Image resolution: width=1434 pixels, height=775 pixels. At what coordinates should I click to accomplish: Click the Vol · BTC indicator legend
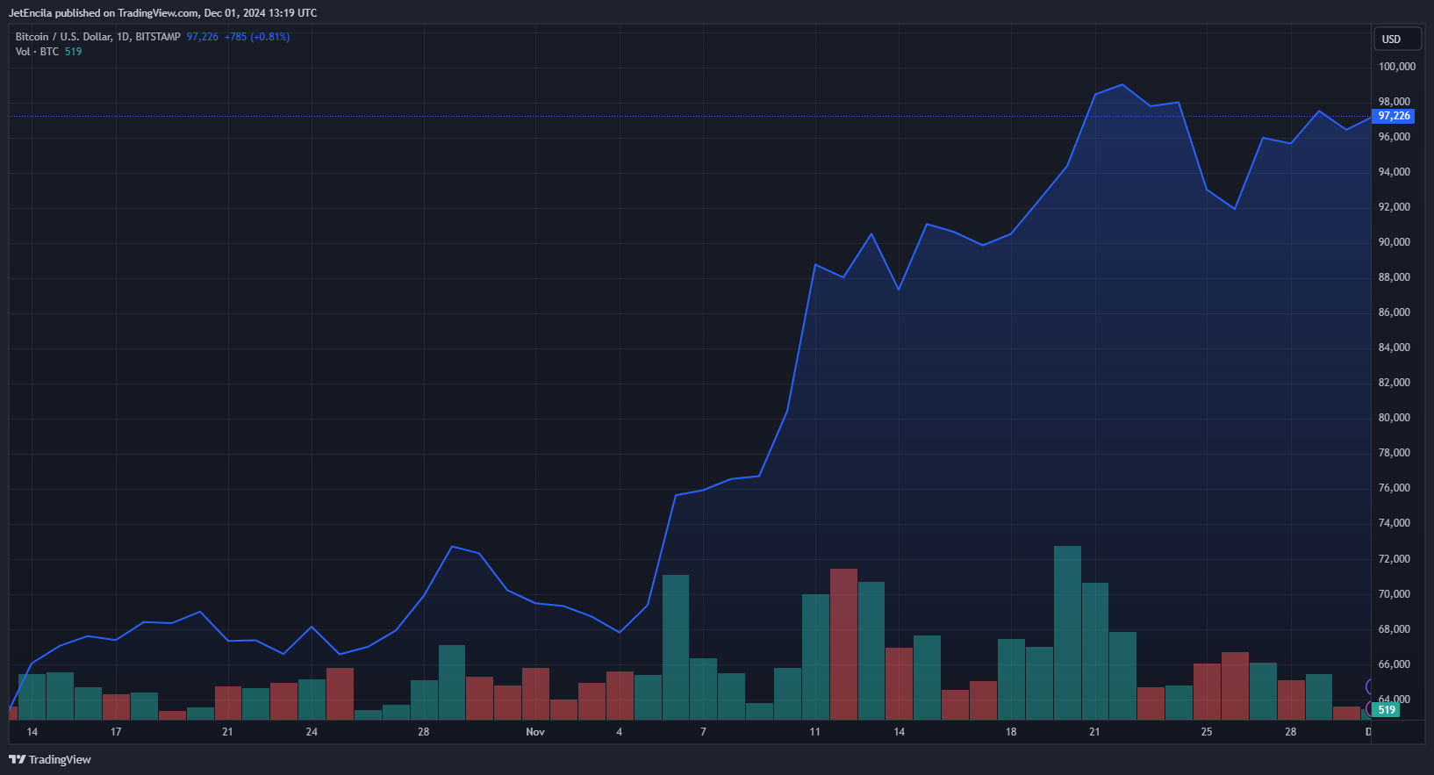click(x=37, y=52)
